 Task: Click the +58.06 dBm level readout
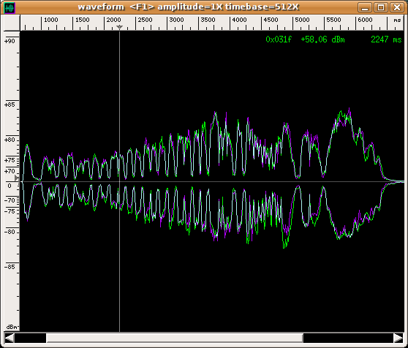tap(322, 39)
